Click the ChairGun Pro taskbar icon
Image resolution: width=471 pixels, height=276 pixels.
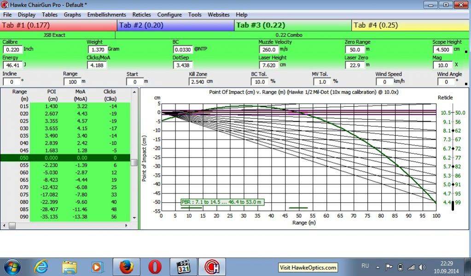pyautogui.click(x=213, y=267)
